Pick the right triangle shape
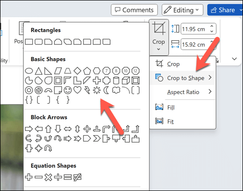 [48, 71]
